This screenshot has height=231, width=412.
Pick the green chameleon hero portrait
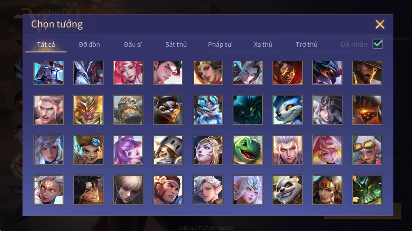coord(248,150)
